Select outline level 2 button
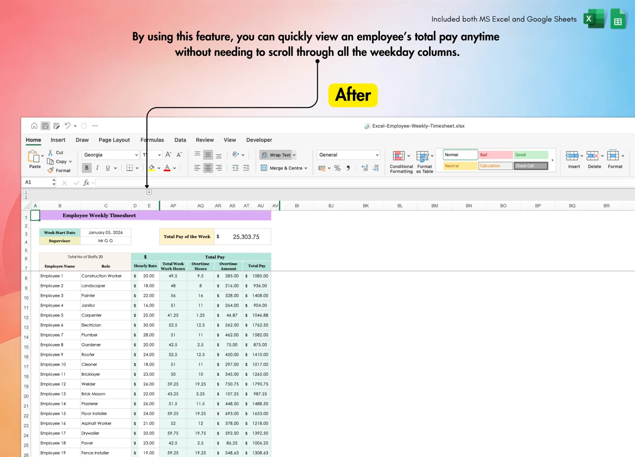Screen dimensions: 635x457 26,197
